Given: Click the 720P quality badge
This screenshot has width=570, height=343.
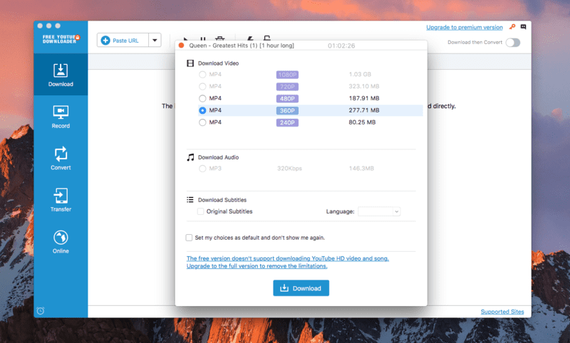Looking at the screenshot, I should click(x=287, y=86).
